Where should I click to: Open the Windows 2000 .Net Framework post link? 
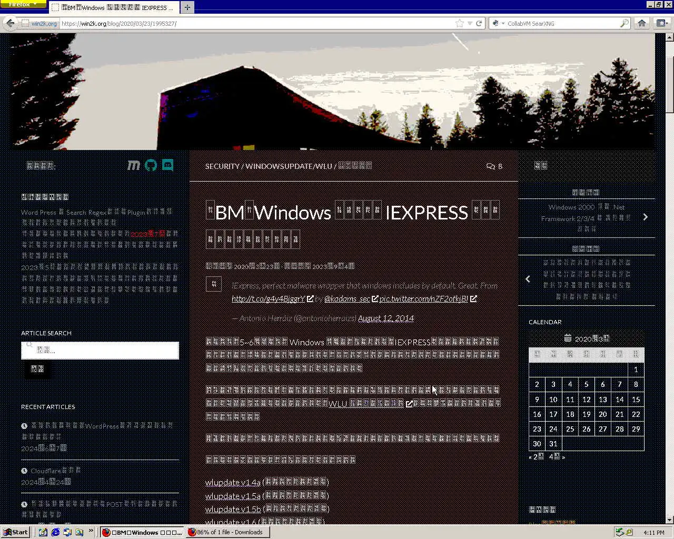tap(586, 218)
